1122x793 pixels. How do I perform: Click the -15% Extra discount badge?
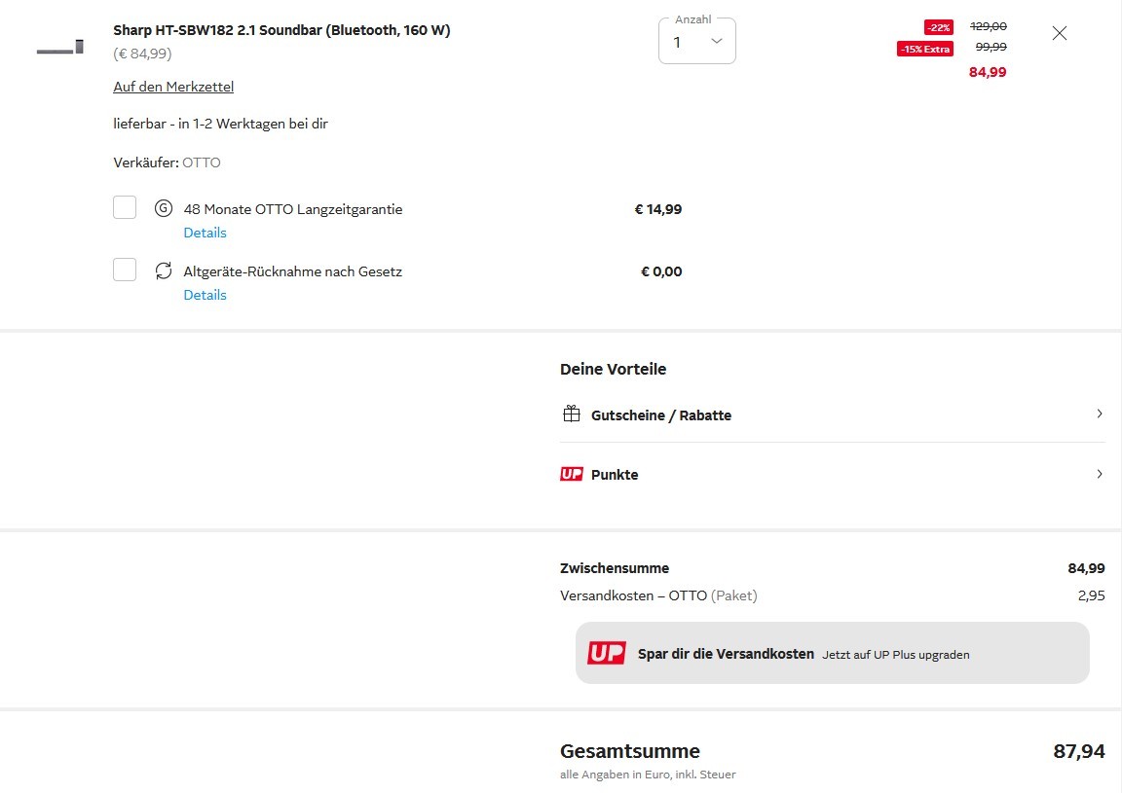point(925,49)
